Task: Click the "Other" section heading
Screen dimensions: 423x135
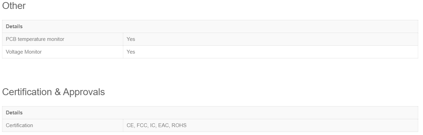Action: point(14,6)
